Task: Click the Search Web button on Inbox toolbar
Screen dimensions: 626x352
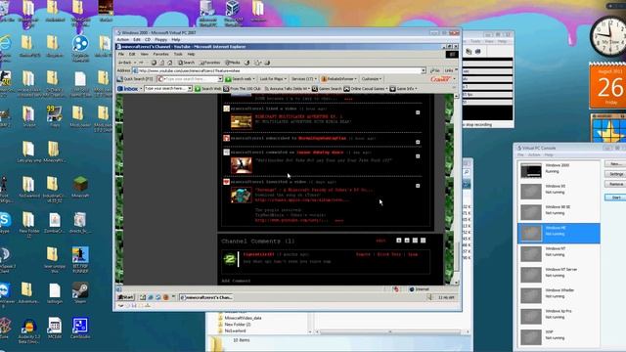Action: (208, 89)
